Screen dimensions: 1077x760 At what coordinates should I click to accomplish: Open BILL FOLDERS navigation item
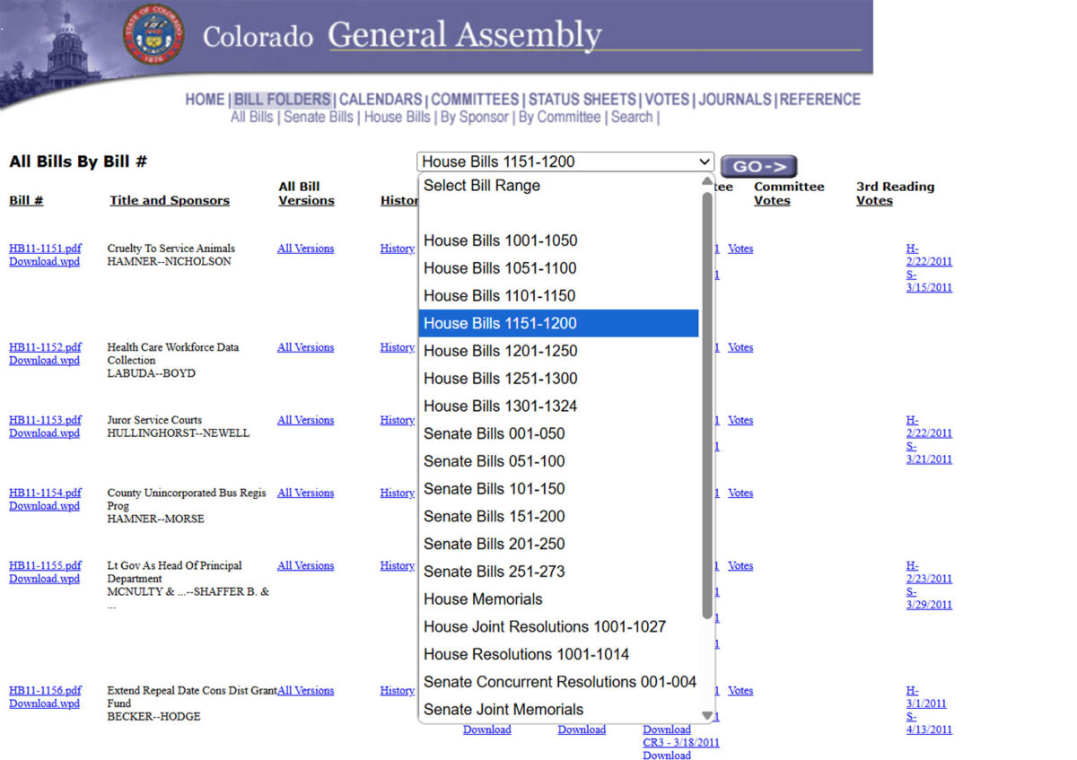pos(283,100)
